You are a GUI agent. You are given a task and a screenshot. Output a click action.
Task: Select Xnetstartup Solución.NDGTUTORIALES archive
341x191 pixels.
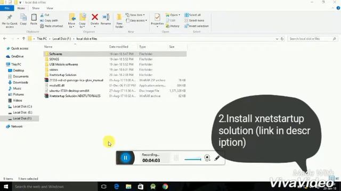(115, 95)
